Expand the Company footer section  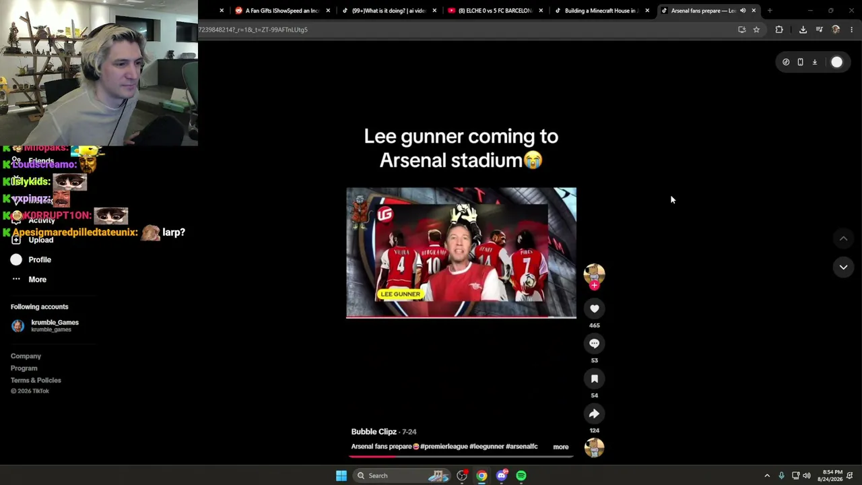[x=26, y=356]
